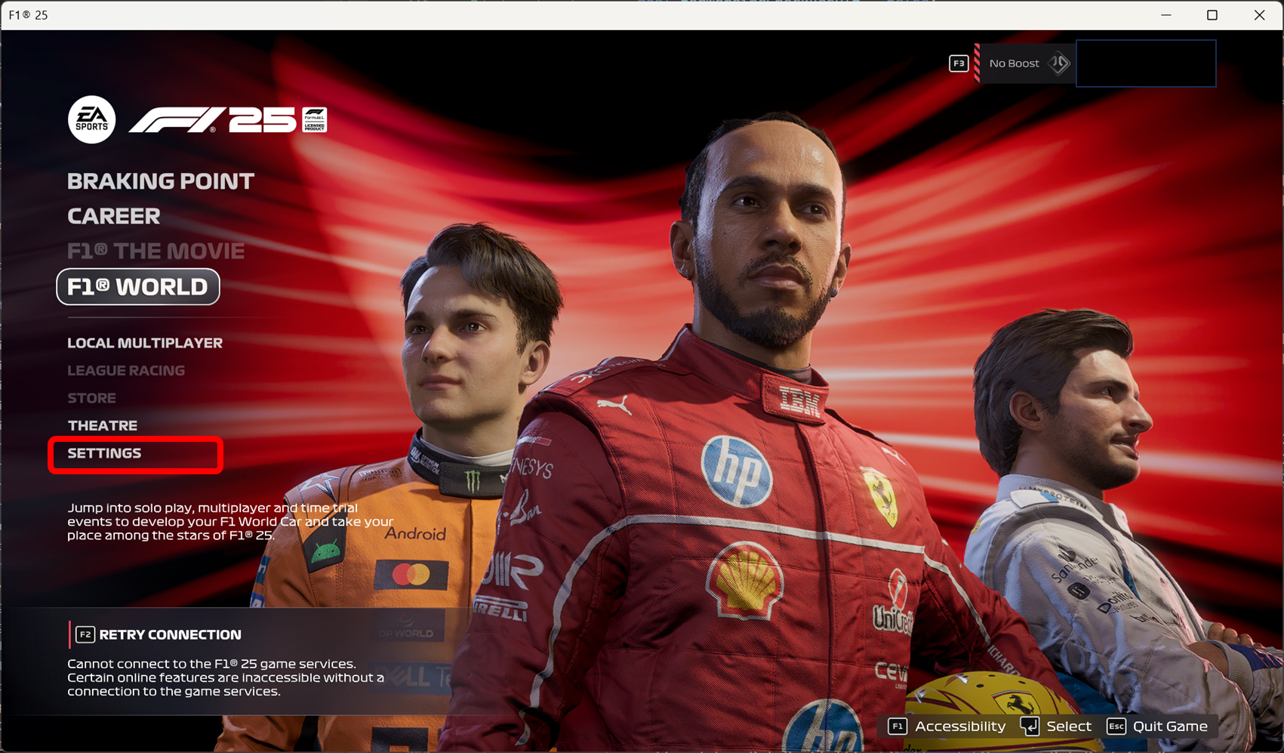
Task: Click the EA Sports logo
Action: [x=91, y=119]
